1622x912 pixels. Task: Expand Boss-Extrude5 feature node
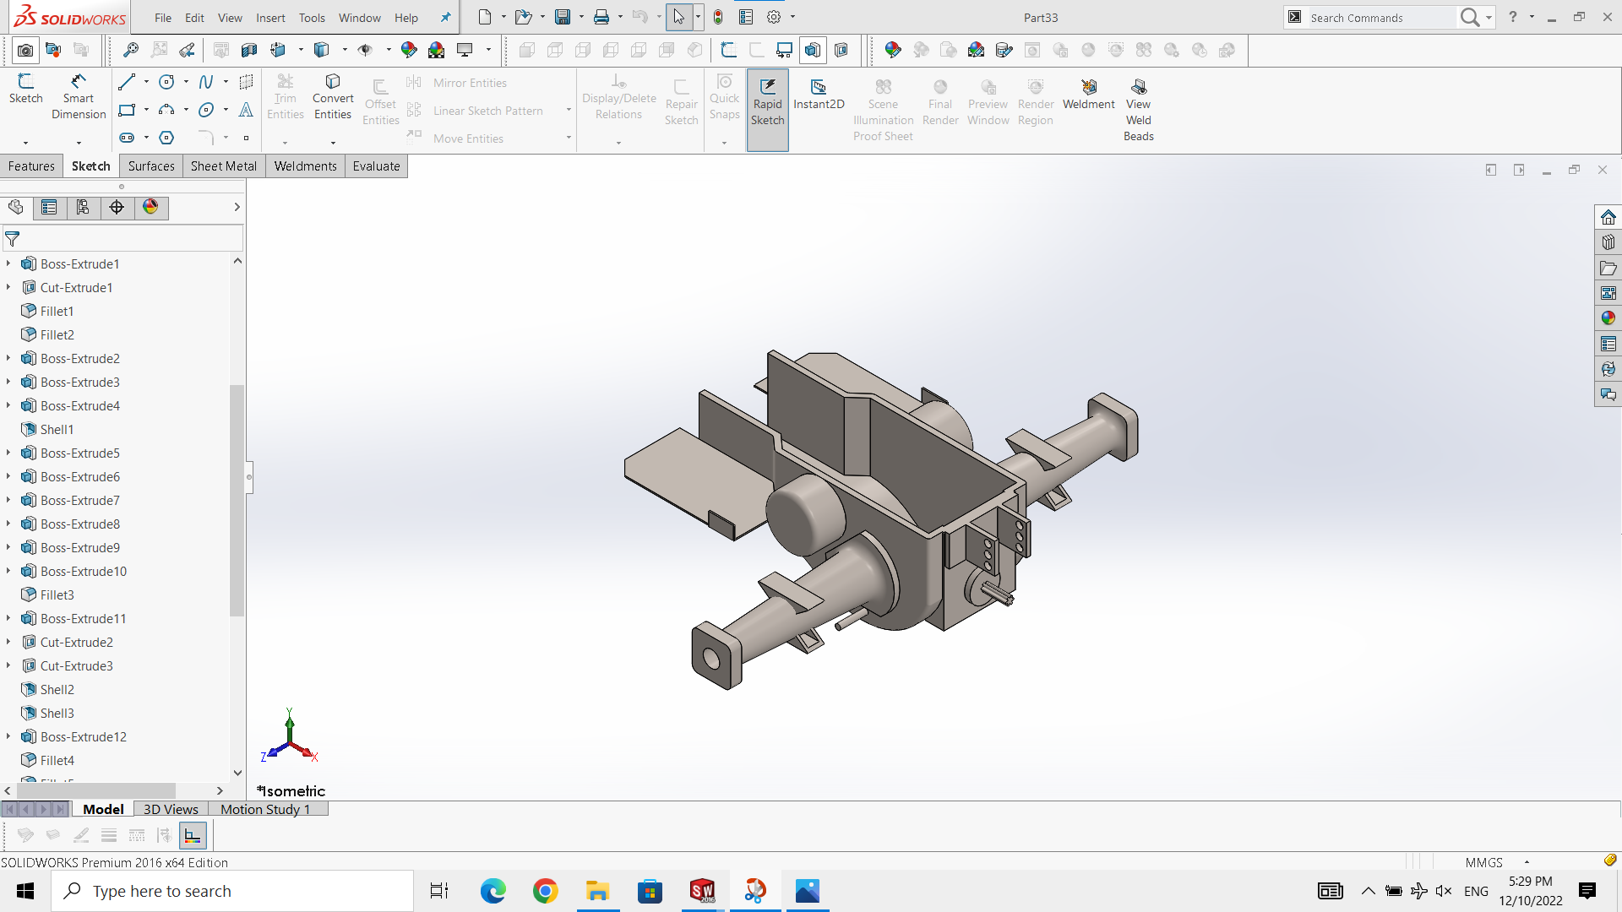pos(8,453)
